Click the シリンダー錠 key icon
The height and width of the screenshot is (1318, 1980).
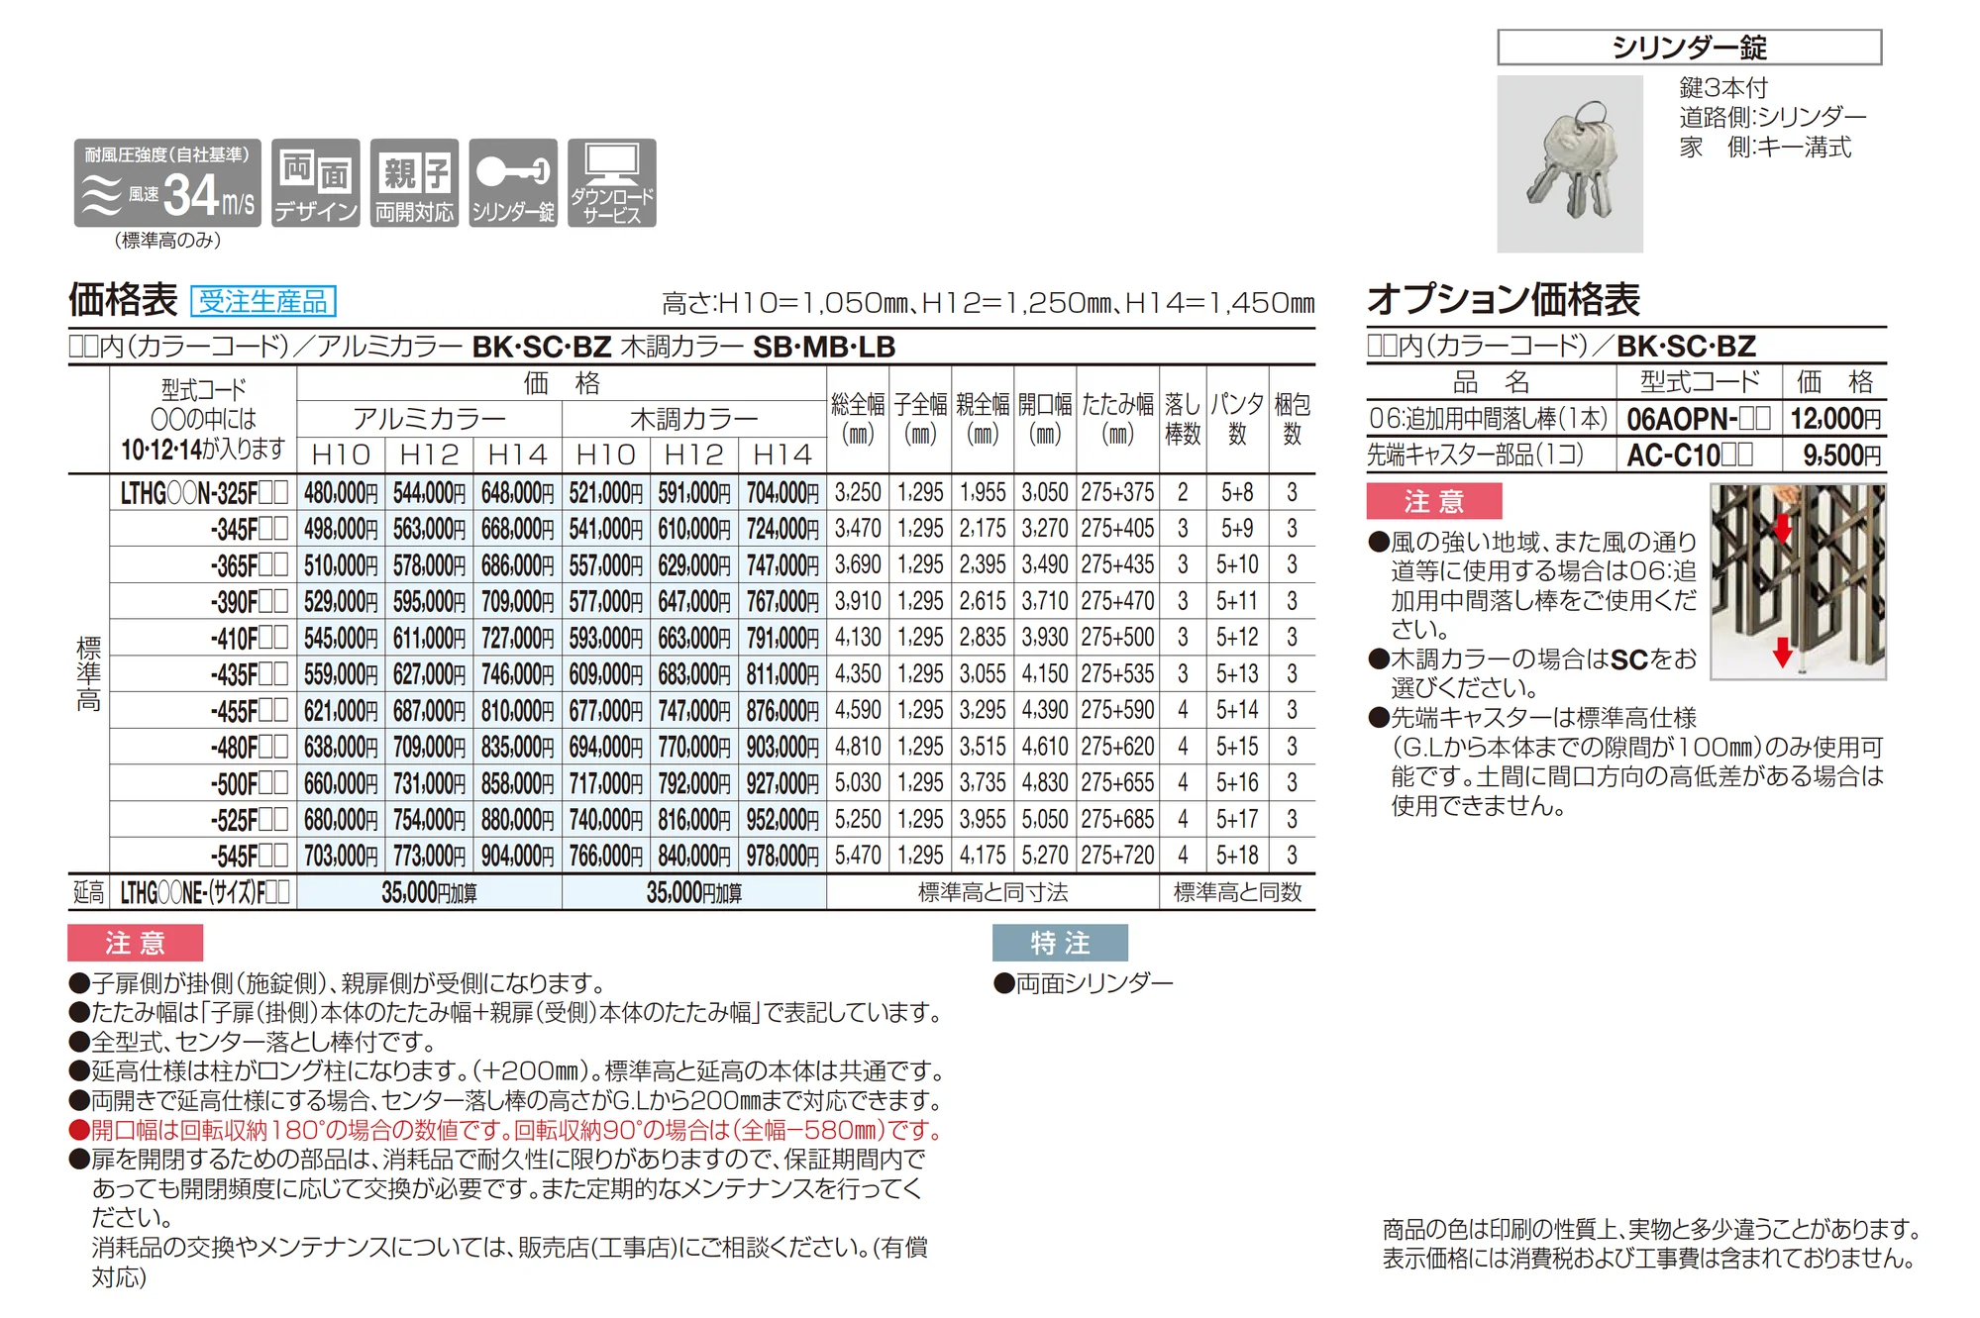coord(513,183)
